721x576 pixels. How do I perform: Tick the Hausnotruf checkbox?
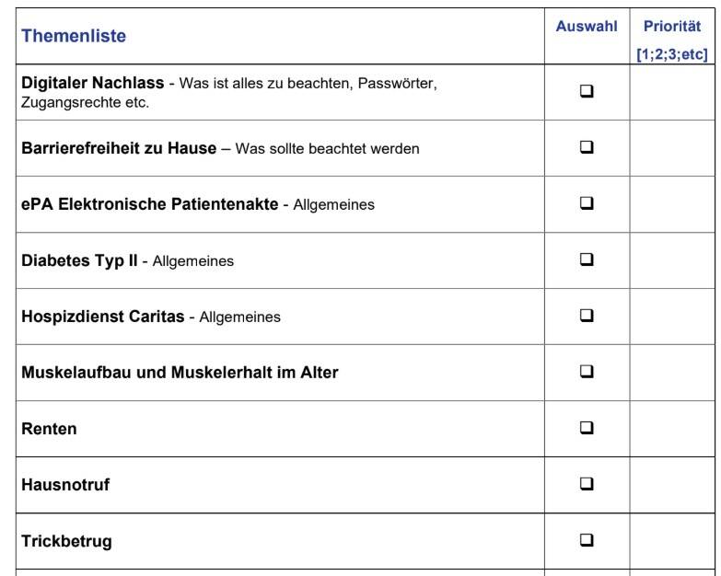click(587, 484)
